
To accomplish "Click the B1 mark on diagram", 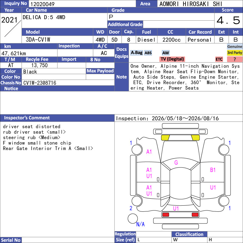I will [x=213, y=170].
